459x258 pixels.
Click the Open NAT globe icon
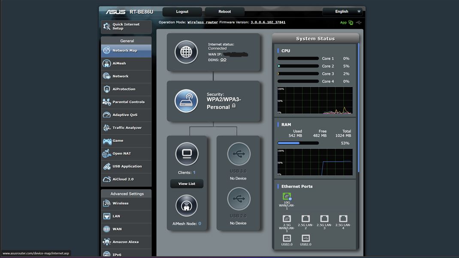pos(106,153)
